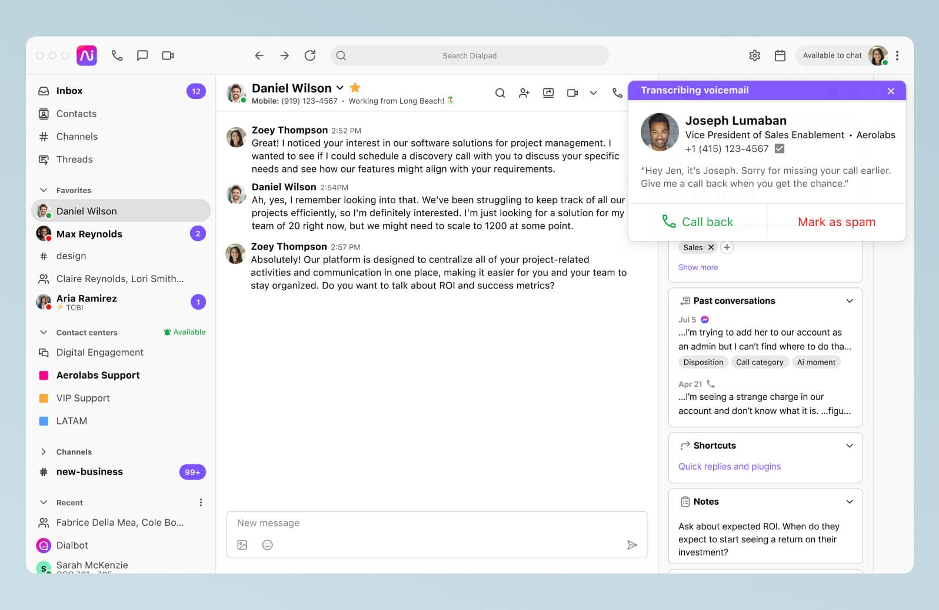Open the calendar icon in header
This screenshot has width=939, height=610.
click(780, 55)
